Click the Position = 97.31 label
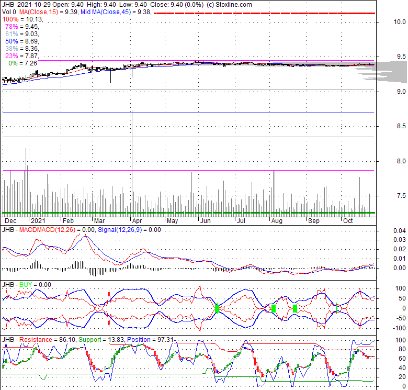 pyautogui.click(x=150, y=340)
